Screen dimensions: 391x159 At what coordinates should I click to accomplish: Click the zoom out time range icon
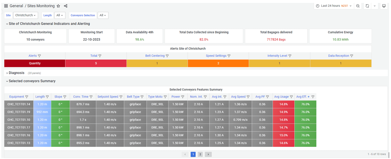click(x=358, y=6)
